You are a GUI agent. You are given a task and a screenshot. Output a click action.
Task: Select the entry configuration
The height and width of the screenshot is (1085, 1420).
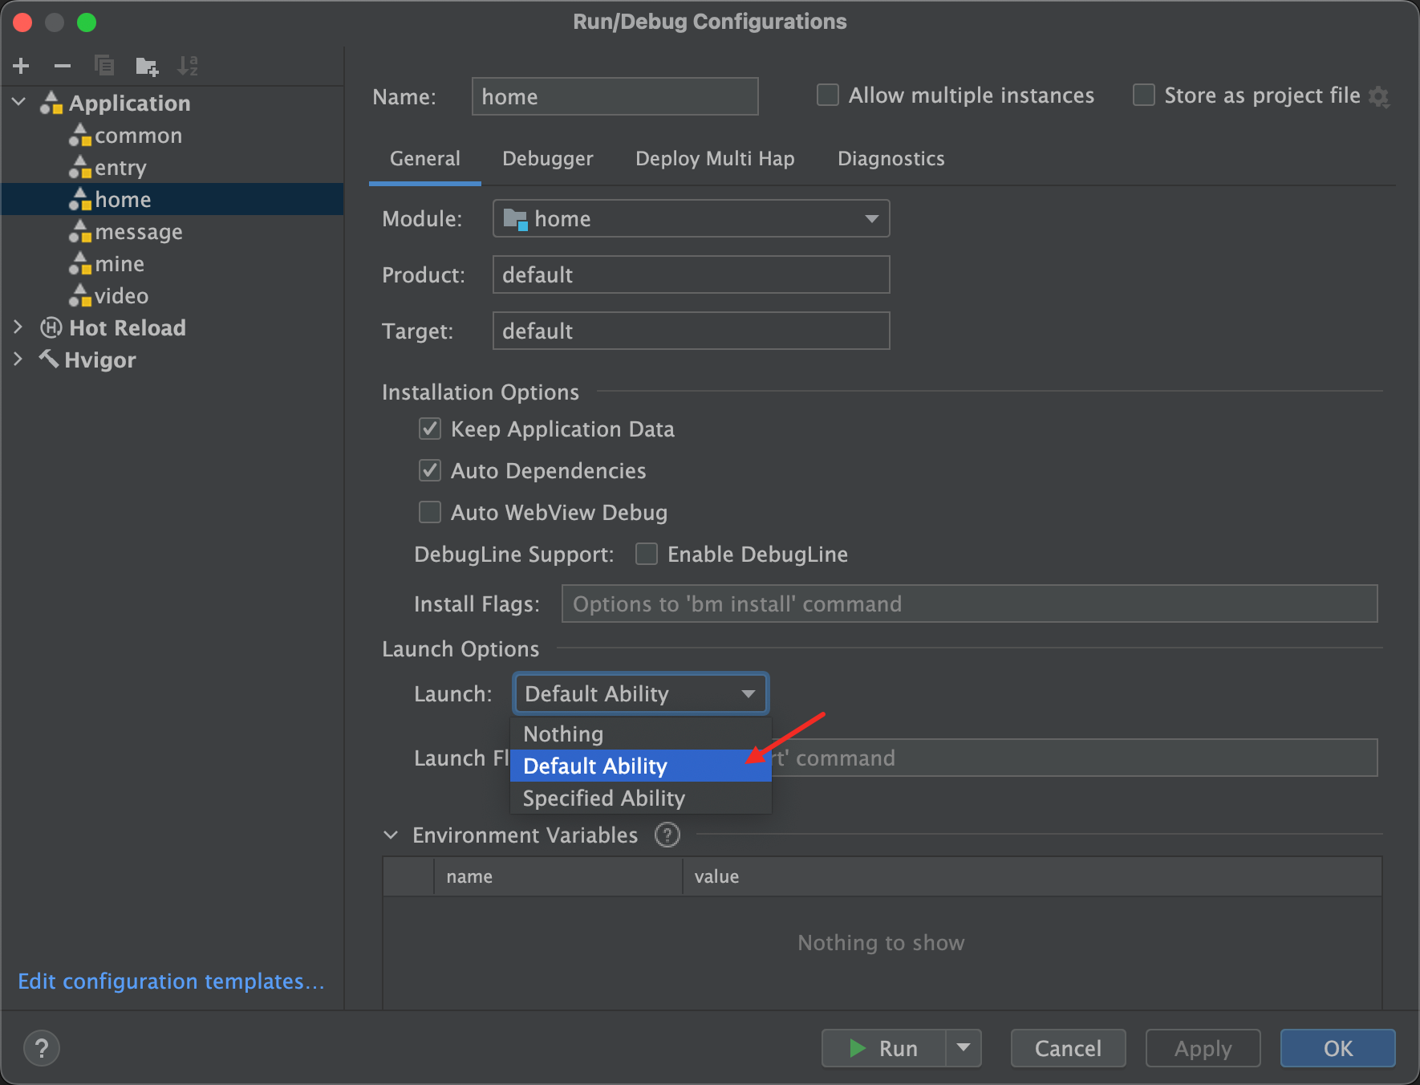(x=172, y=168)
